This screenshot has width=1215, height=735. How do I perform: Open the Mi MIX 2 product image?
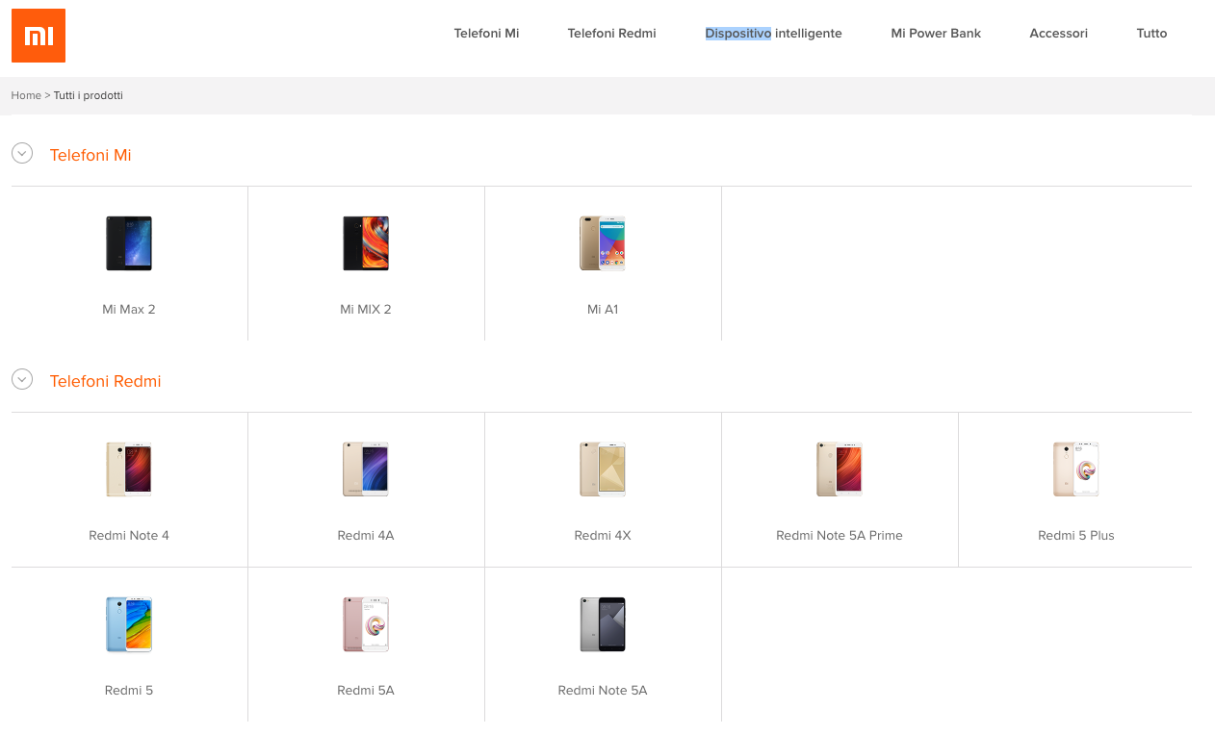click(x=366, y=243)
